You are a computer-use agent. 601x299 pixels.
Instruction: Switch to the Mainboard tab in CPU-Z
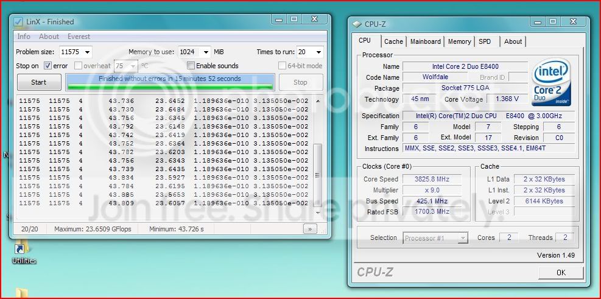click(x=426, y=41)
